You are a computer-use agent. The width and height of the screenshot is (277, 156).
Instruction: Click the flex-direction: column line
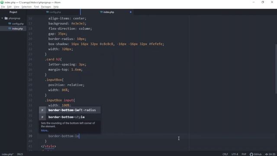[70, 29]
